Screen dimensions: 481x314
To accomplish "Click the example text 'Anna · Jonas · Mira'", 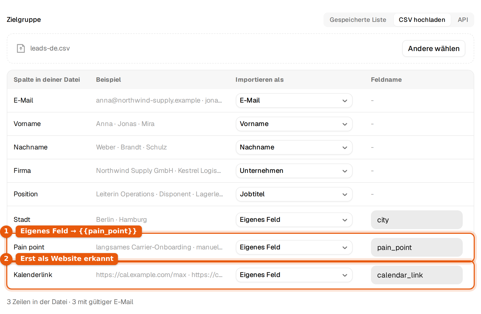I will click(125, 124).
